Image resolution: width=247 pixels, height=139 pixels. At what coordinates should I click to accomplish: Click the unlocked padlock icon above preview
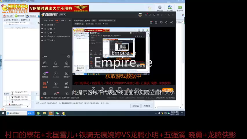pyautogui.click(x=156, y=22)
